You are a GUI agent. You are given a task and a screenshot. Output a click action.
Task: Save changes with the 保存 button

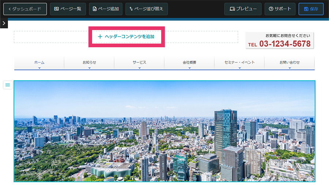[x=311, y=9]
